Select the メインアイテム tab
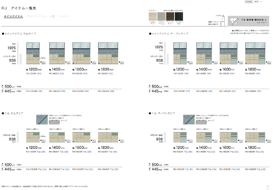 pyautogui.click(x=13, y=16)
